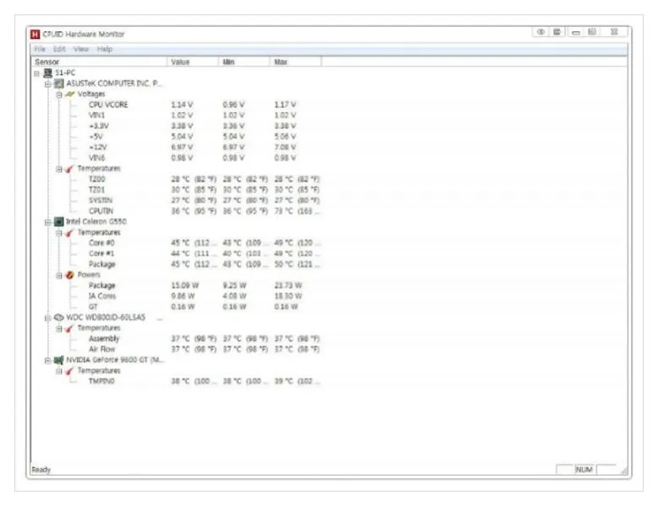Click the Min column header
The width and height of the screenshot is (658, 506).
coord(244,62)
